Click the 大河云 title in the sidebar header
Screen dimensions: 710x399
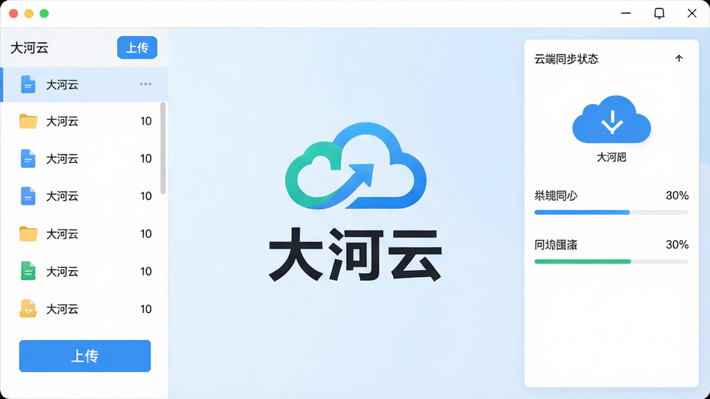pos(29,48)
